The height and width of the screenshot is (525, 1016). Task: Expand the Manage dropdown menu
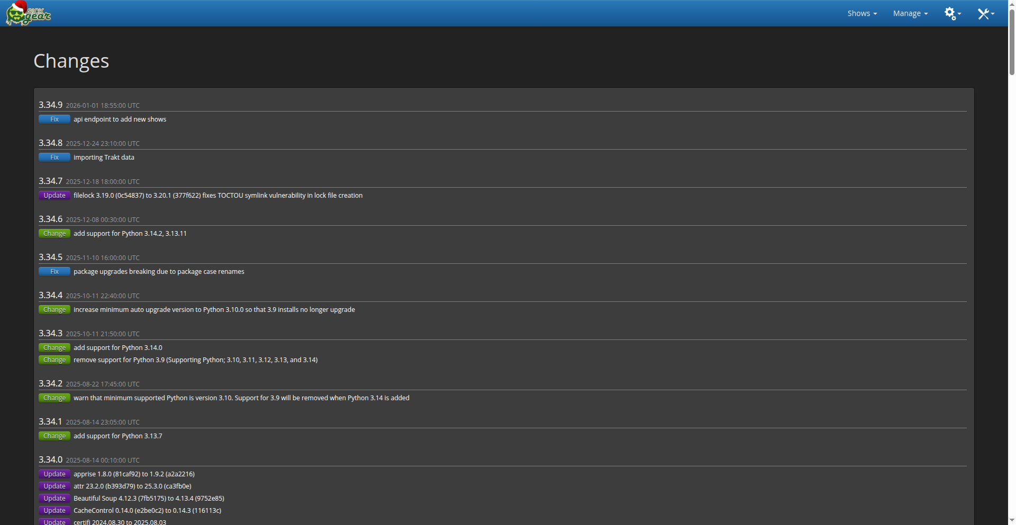[x=910, y=13]
